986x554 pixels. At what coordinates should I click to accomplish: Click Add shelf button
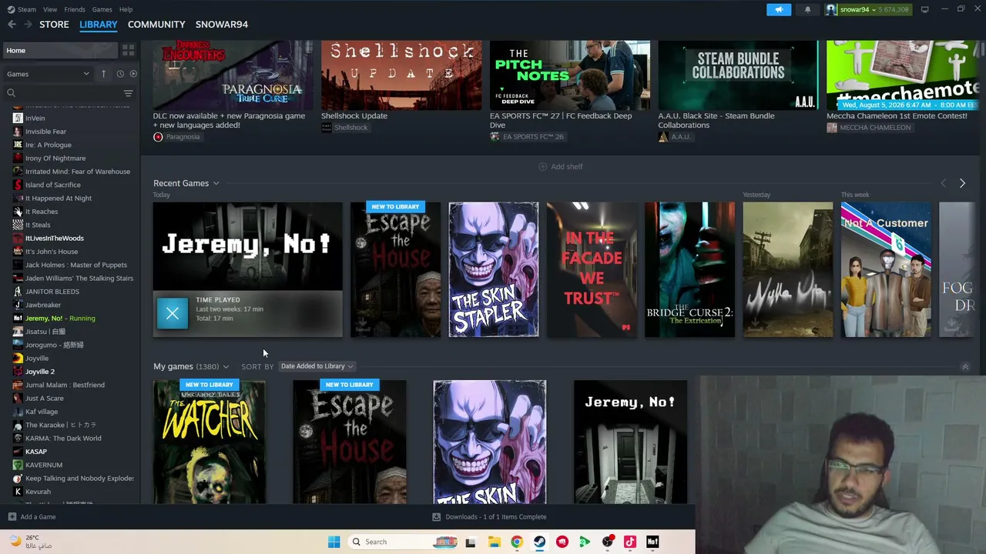[x=561, y=167]
